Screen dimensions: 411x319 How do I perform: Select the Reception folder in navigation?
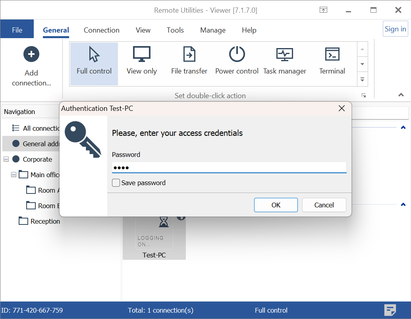pyautogui.click(x=45, y=221)
